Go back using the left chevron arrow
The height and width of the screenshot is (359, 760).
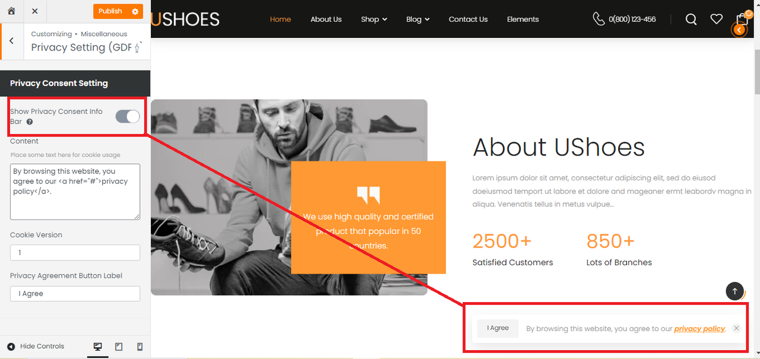11,41
